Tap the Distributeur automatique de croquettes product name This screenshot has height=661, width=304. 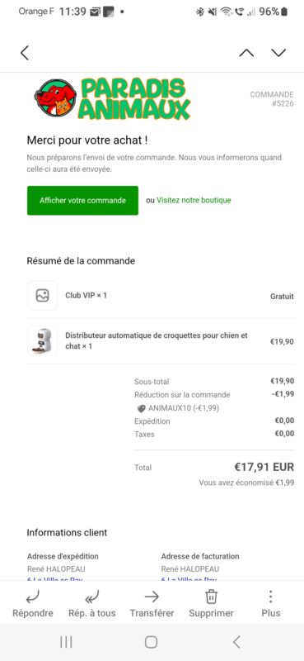(x=157, y=340)
